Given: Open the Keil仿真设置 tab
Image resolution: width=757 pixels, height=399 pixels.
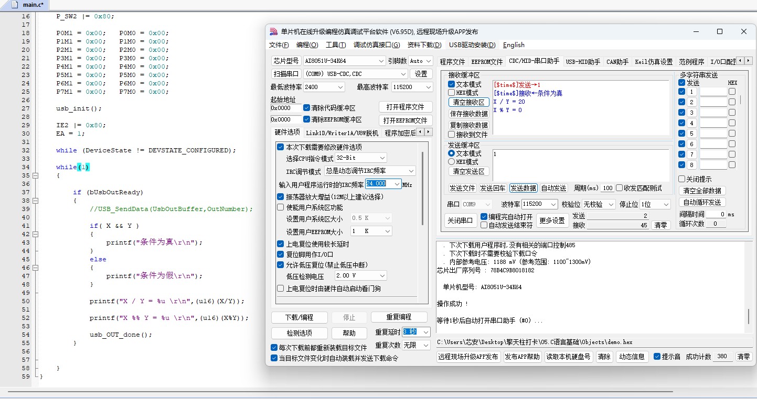Looking at the screenshot, I should coord(654,62).
